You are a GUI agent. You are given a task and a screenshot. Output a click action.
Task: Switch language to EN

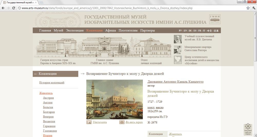tap(185, 31)
